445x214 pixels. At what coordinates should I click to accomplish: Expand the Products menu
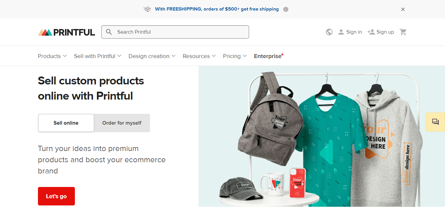tap(52, 56)
